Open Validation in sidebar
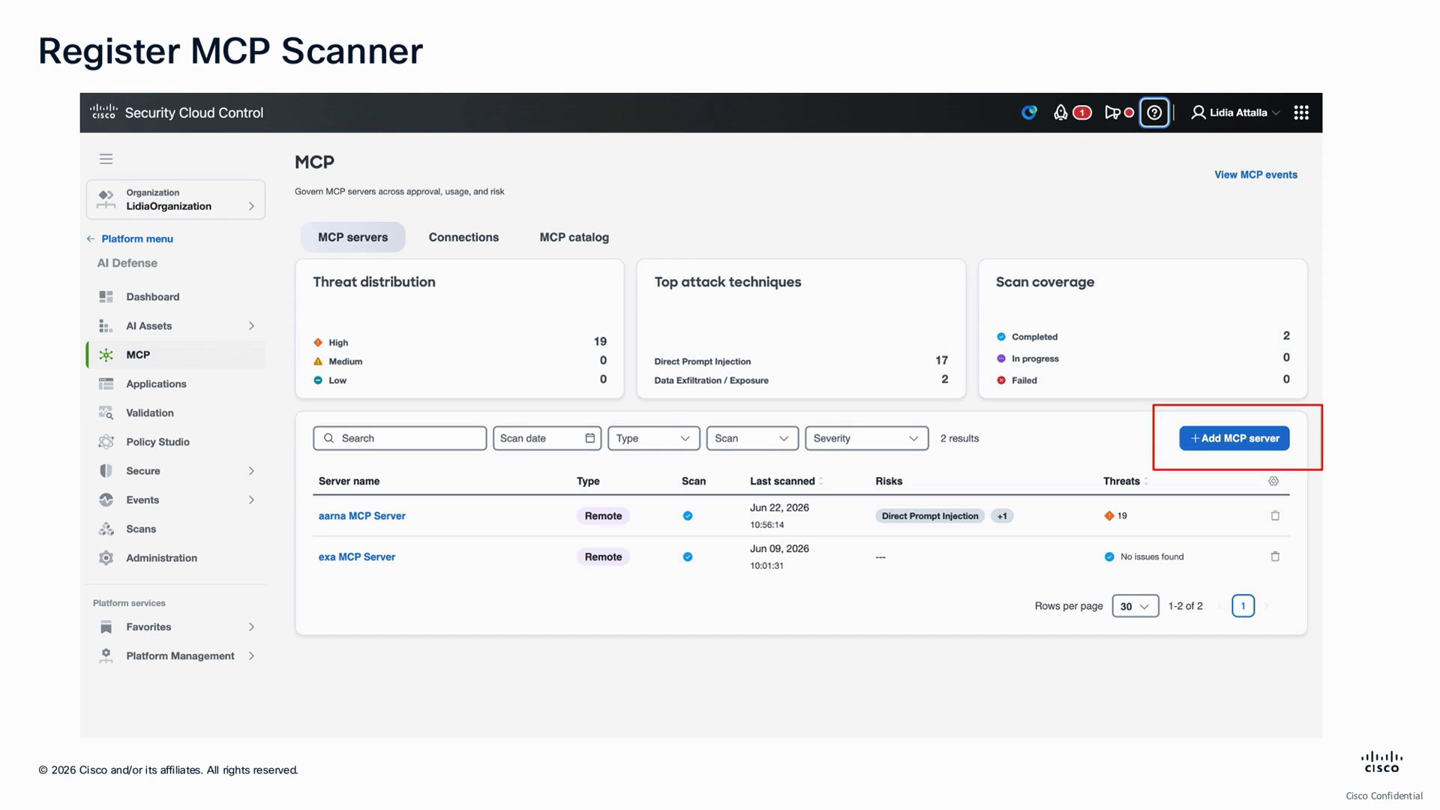 175,413
